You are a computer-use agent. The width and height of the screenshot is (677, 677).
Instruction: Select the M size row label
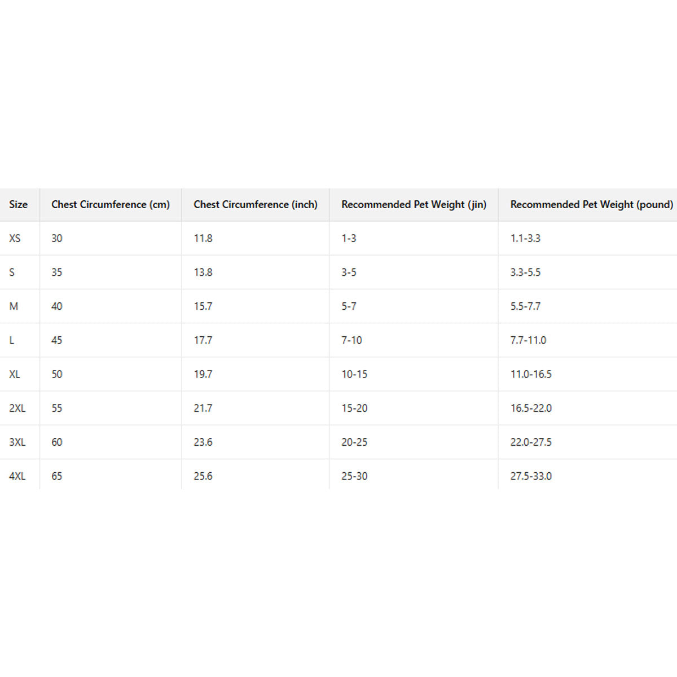[x=14, y=306]
